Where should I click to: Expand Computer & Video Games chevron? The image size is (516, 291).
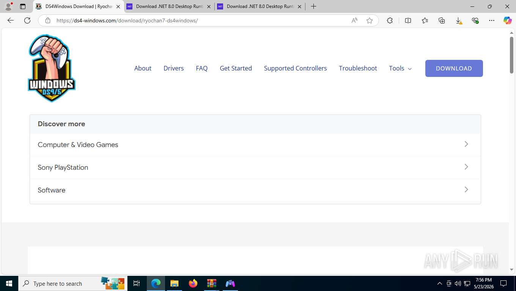coord(466,144)
